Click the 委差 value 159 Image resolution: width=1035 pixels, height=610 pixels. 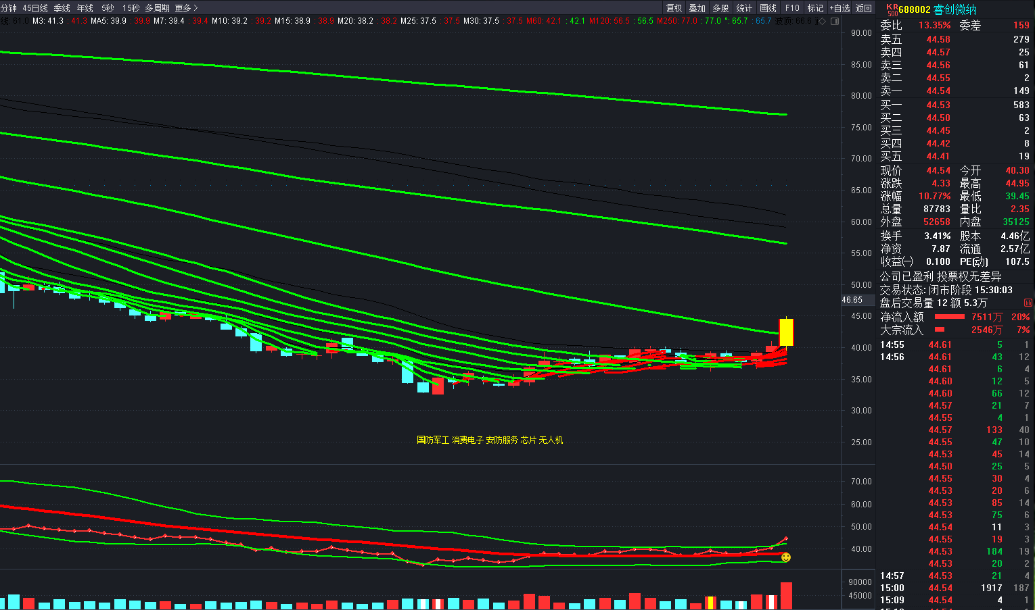(1021, 25)
